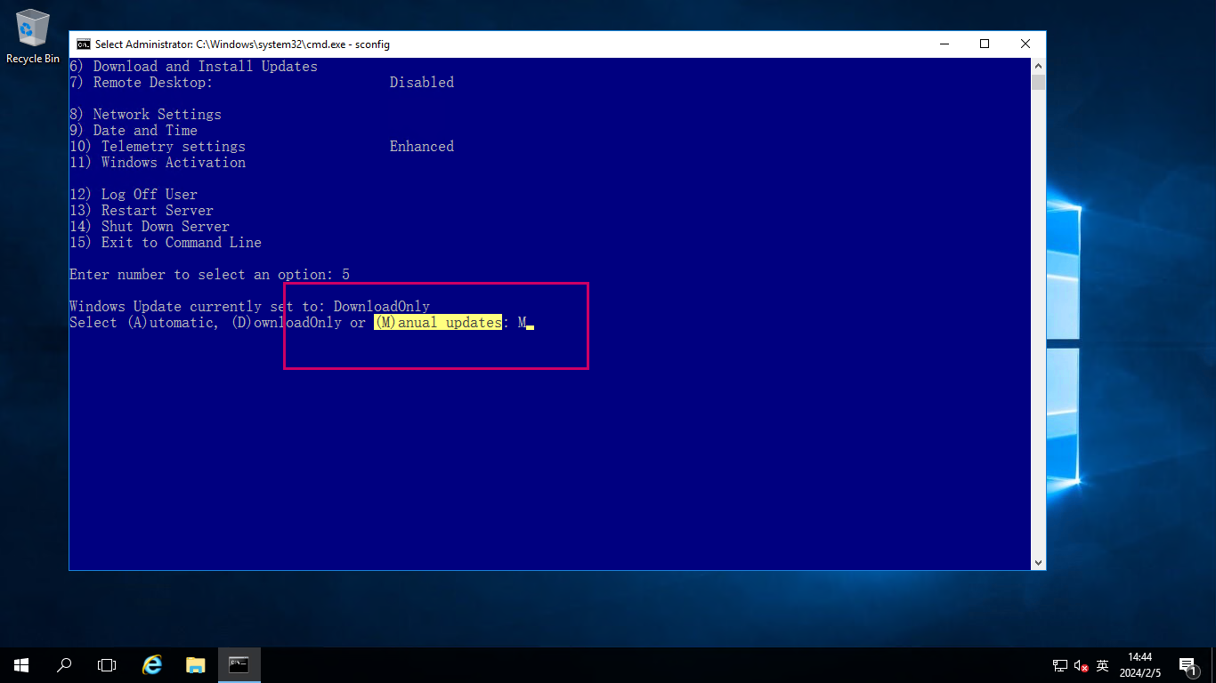Image resolution: width=1216 pixels, height=683 pixels.
Task: Click the muted volume tray icon
Action: [x=1082, y=665]
